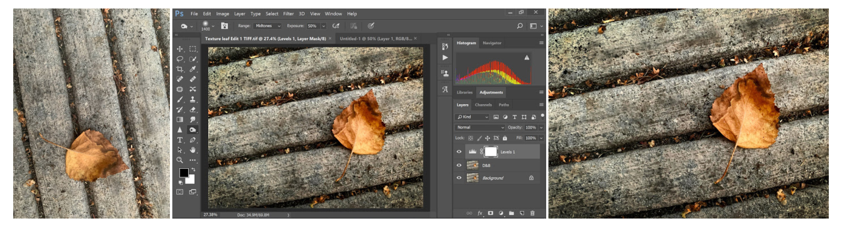
Task: Hide the Levels 1 layer
Action: point(459,152)
